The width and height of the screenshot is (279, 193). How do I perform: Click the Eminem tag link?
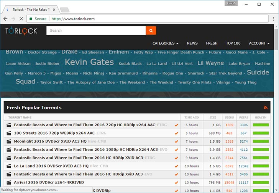[119, 52]
